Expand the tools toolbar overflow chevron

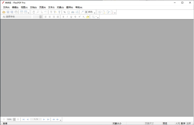(94, 13)
